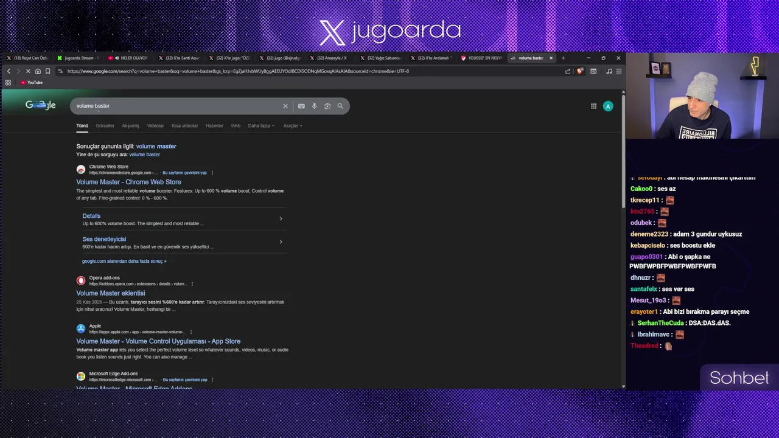
Task: Select the Videolar search filter
Action: (155, 126)
